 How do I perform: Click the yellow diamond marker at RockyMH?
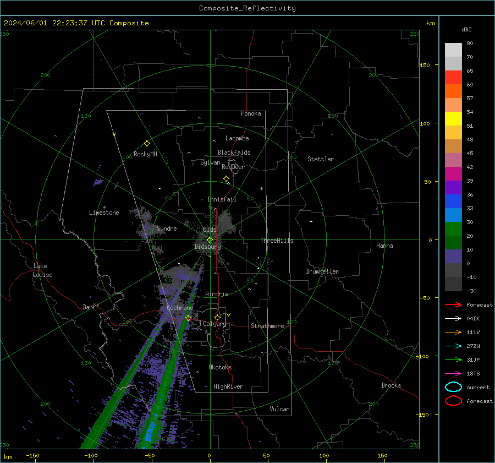pos(147,144)
